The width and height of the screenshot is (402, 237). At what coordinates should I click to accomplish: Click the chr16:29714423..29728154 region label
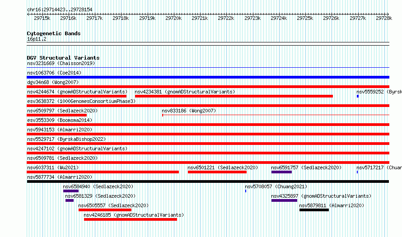[x=60, y=9]
